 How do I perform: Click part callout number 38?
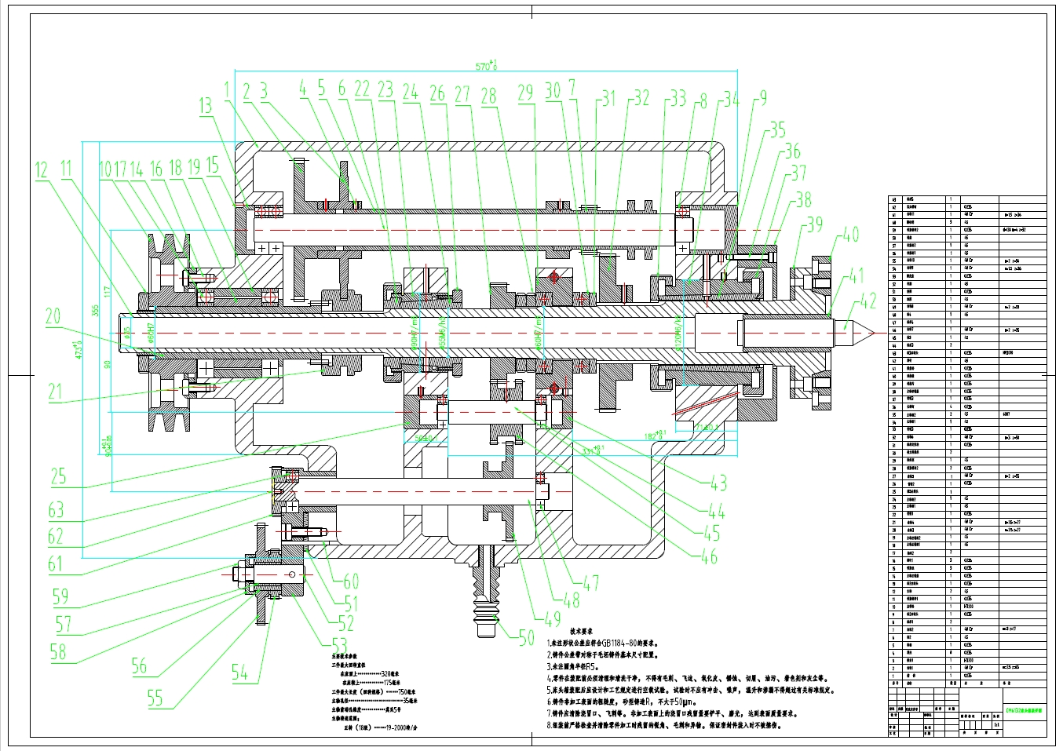(x=803, y=199)
